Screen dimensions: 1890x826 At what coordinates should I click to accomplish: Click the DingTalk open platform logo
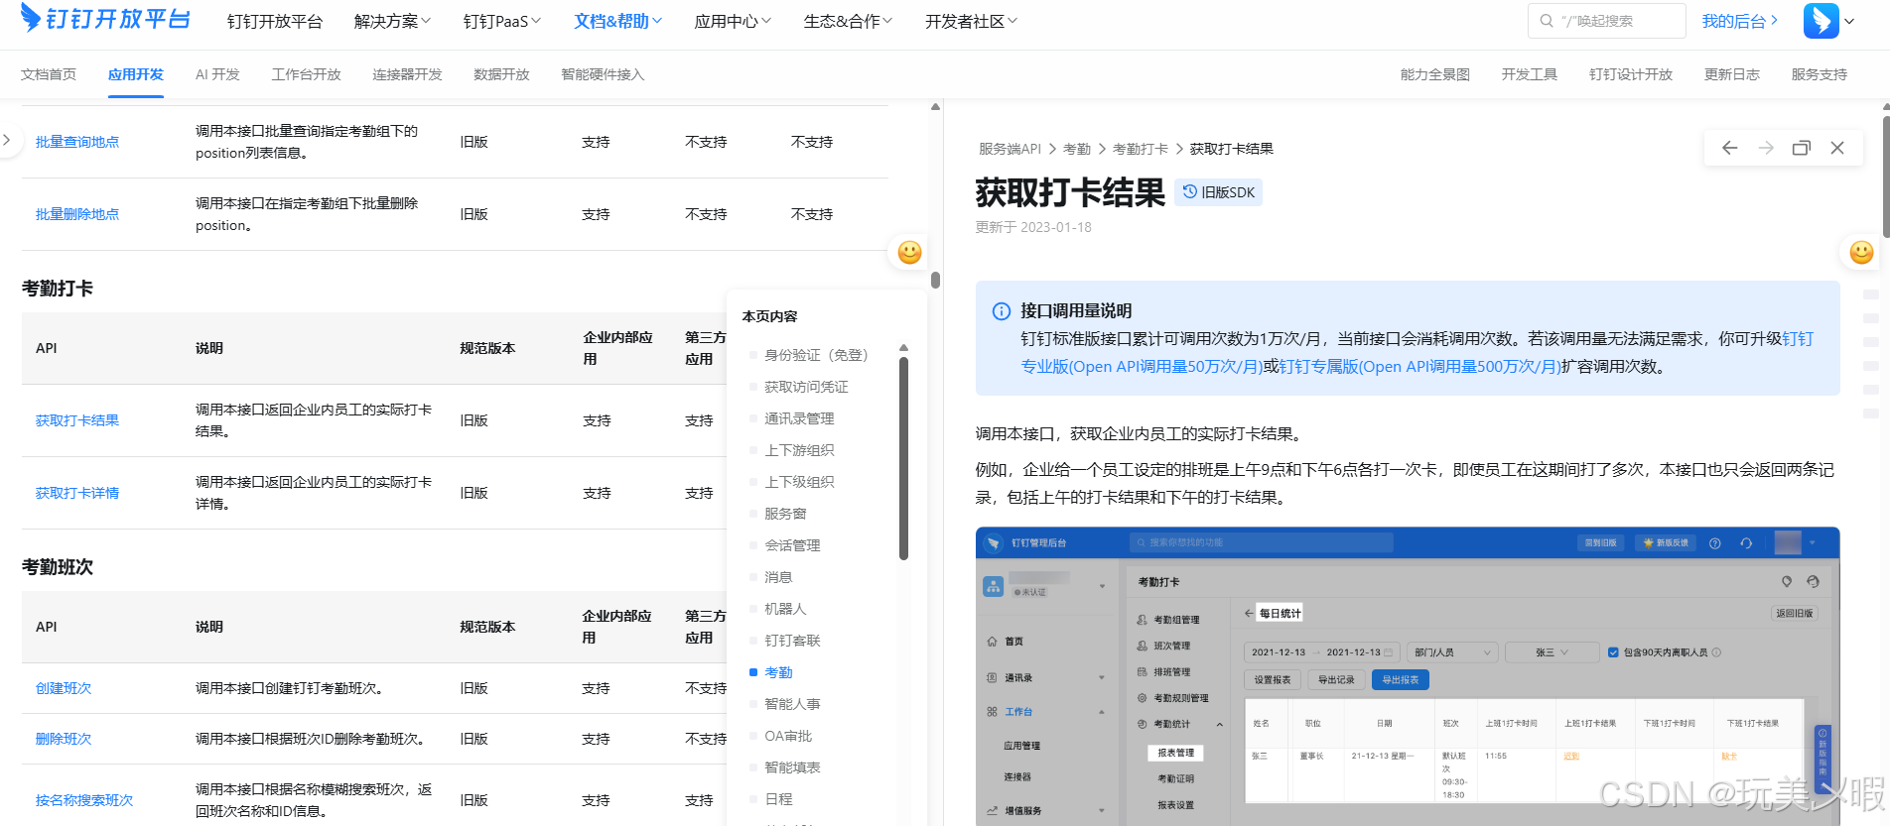click(x=104, y=18)
